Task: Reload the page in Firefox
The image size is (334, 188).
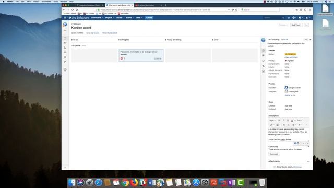Action: click(73, 10)
